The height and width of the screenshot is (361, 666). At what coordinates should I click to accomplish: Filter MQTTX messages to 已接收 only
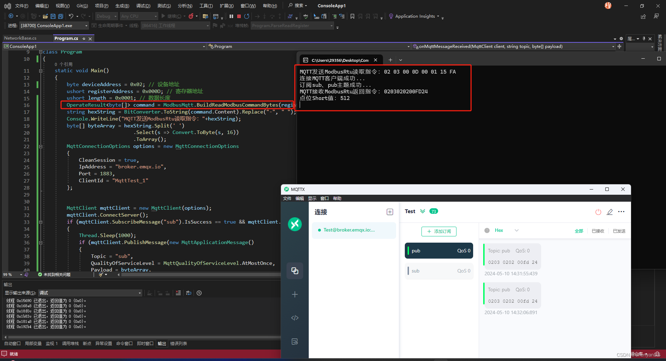point(598,230)
